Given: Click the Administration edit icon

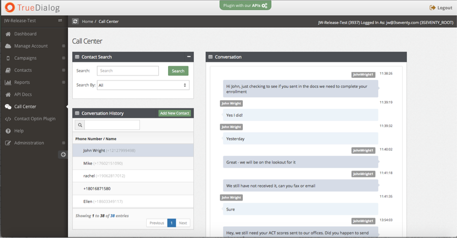Looking at the screenshot, I should [x=8, y=143].
